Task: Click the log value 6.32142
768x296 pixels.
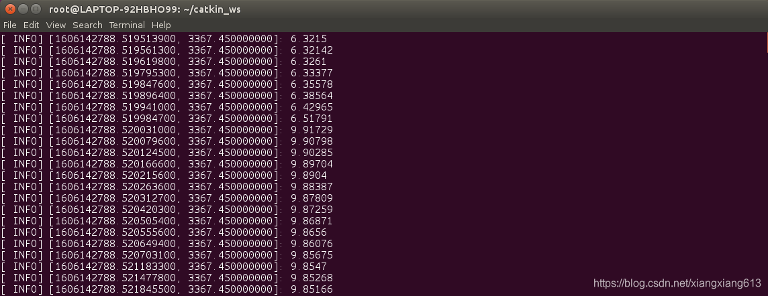Action: pos(311,50)
